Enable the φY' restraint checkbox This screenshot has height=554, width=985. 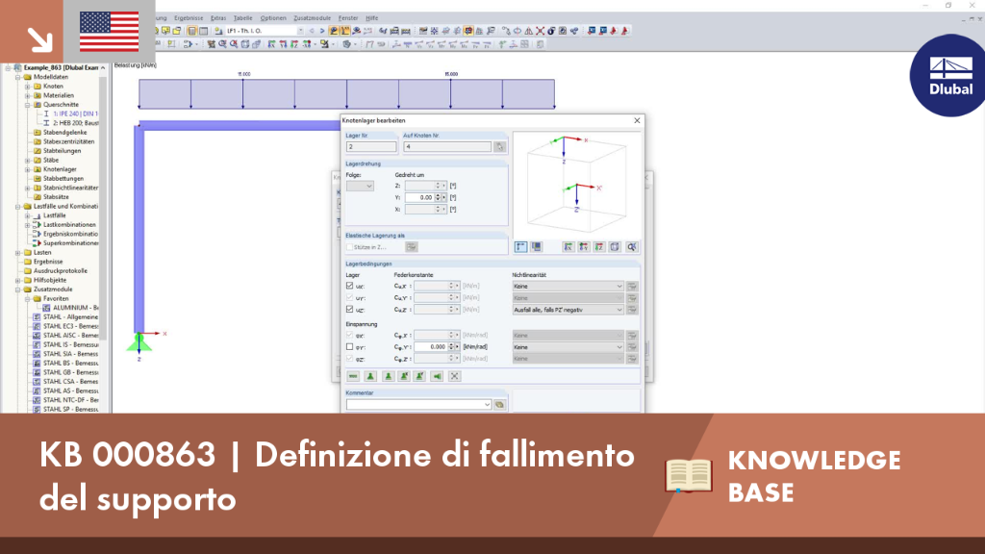pos(350,346)
